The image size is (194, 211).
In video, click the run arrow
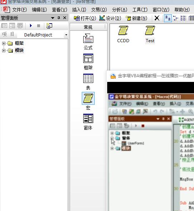coord(136,126)
